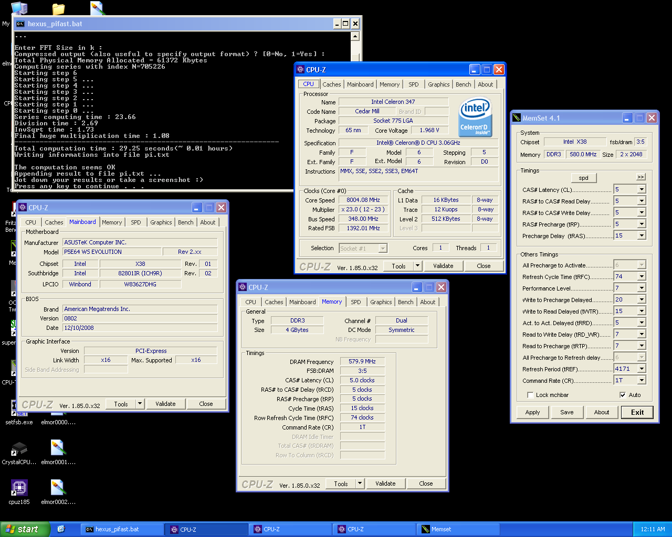Open the Graphics tab in CPU-Z CPU window
The image size is (672, 537).
click(x=439, y=84)
